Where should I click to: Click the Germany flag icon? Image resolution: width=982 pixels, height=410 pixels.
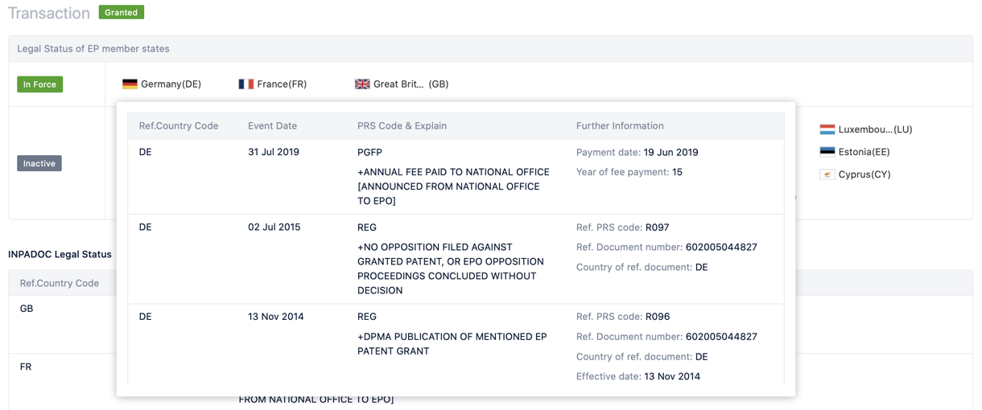pos(130,84)
